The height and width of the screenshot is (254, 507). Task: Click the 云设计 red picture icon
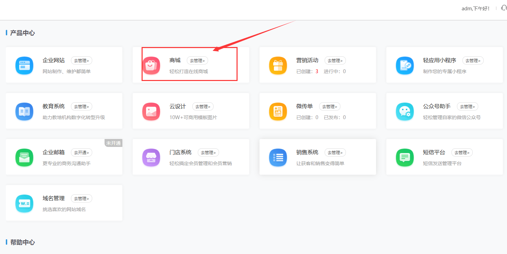(151, 111)
